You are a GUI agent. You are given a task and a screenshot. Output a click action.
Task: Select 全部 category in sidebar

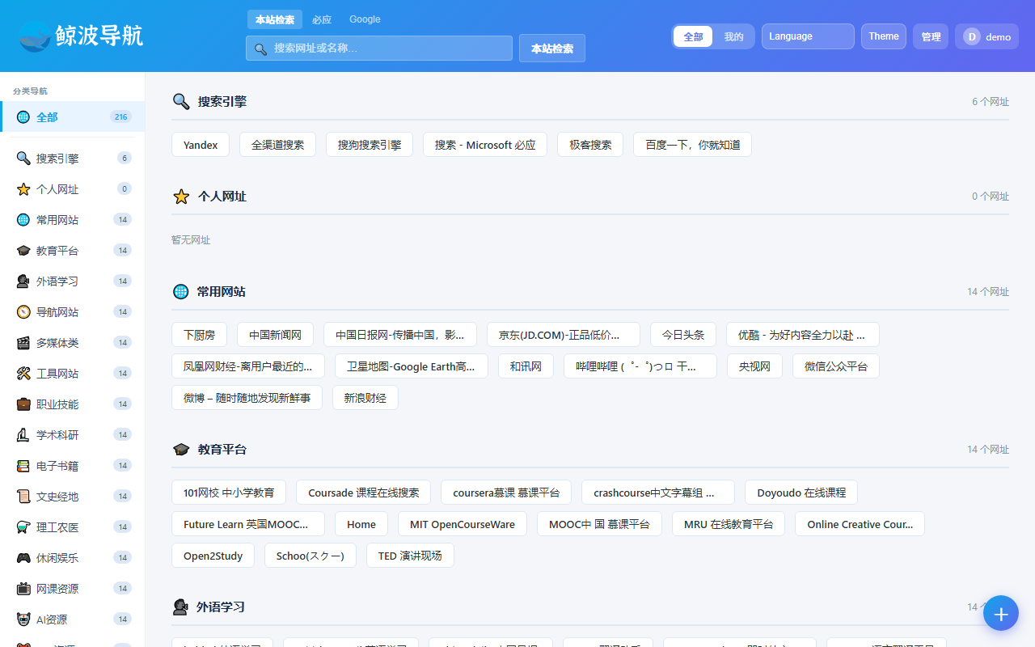click(73, 117)
